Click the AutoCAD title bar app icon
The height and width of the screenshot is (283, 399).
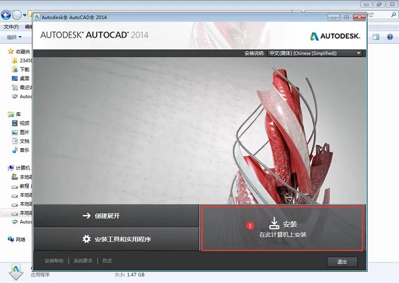click(37, 17)
